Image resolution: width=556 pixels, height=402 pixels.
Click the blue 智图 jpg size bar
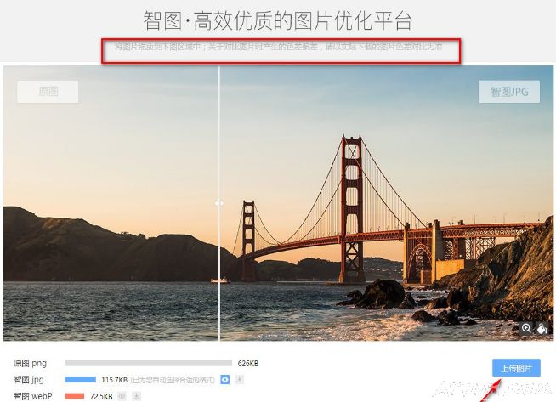click(81, 380)
